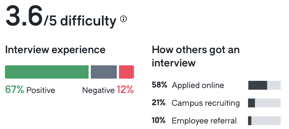This screenshot has width=289, height=129.
Task: Click the "/5 difficulty" label
Action: tap(80, 20)
